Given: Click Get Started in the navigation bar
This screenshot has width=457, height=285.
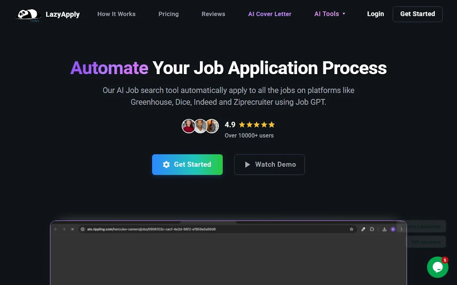Looking at the screenshot, I should (417, 14).
